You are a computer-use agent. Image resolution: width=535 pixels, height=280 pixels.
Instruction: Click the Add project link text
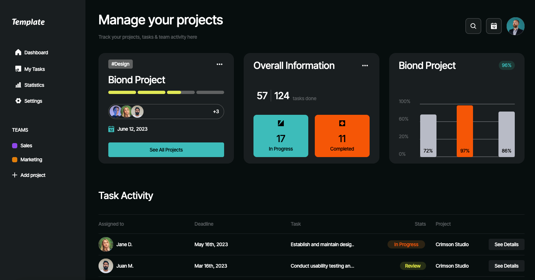point(33,175)
